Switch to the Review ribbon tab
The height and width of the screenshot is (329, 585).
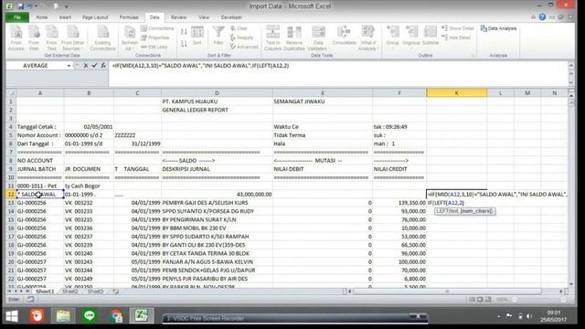178,17
